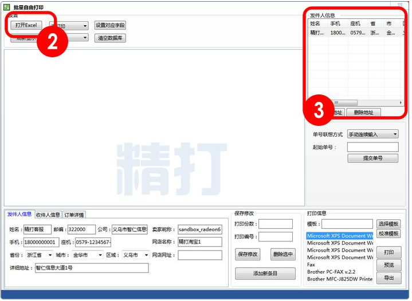Click the 预览 button

[389, 265]
